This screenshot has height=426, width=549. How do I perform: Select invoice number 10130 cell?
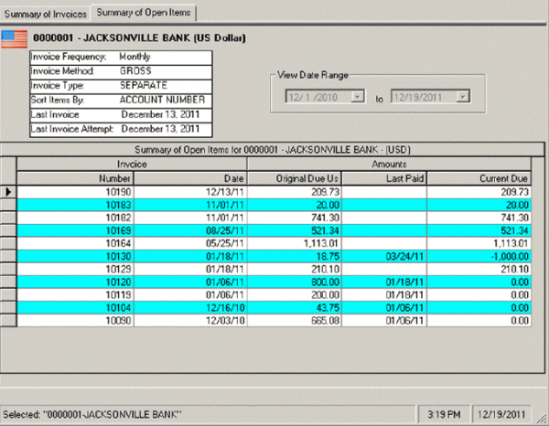[75, 256]
